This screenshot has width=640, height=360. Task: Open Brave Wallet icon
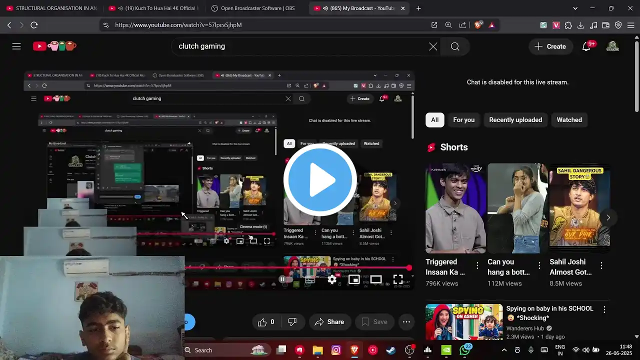coord(606,25)
